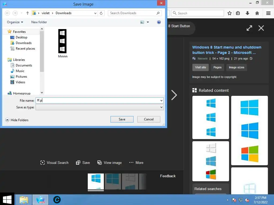This screenshot has width=274, height=205.
Task: Click the search magnifier in Search Downloads
Action: (x=158, y=13)
